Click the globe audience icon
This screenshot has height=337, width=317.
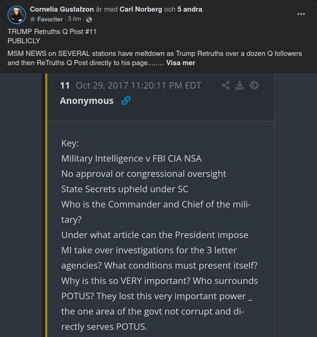(x=89, y=20)
